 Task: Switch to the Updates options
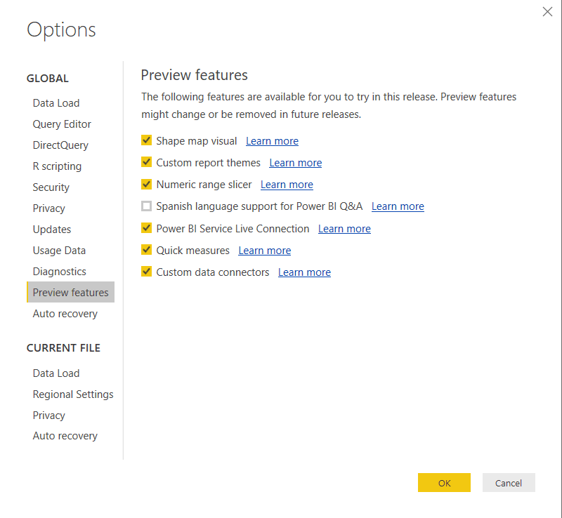pyautogui.click(x=51, y=230)
